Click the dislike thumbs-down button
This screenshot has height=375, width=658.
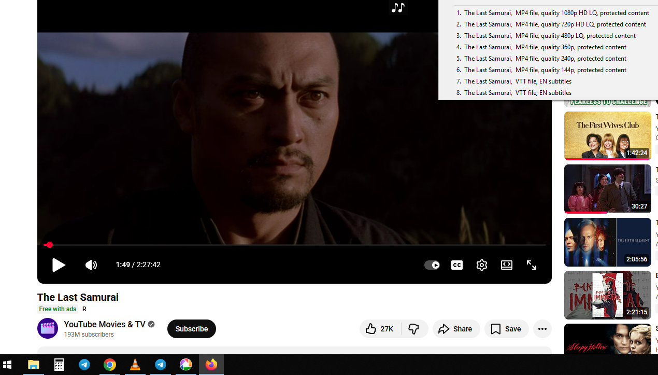pyautogui.click(x=414, y=329)
